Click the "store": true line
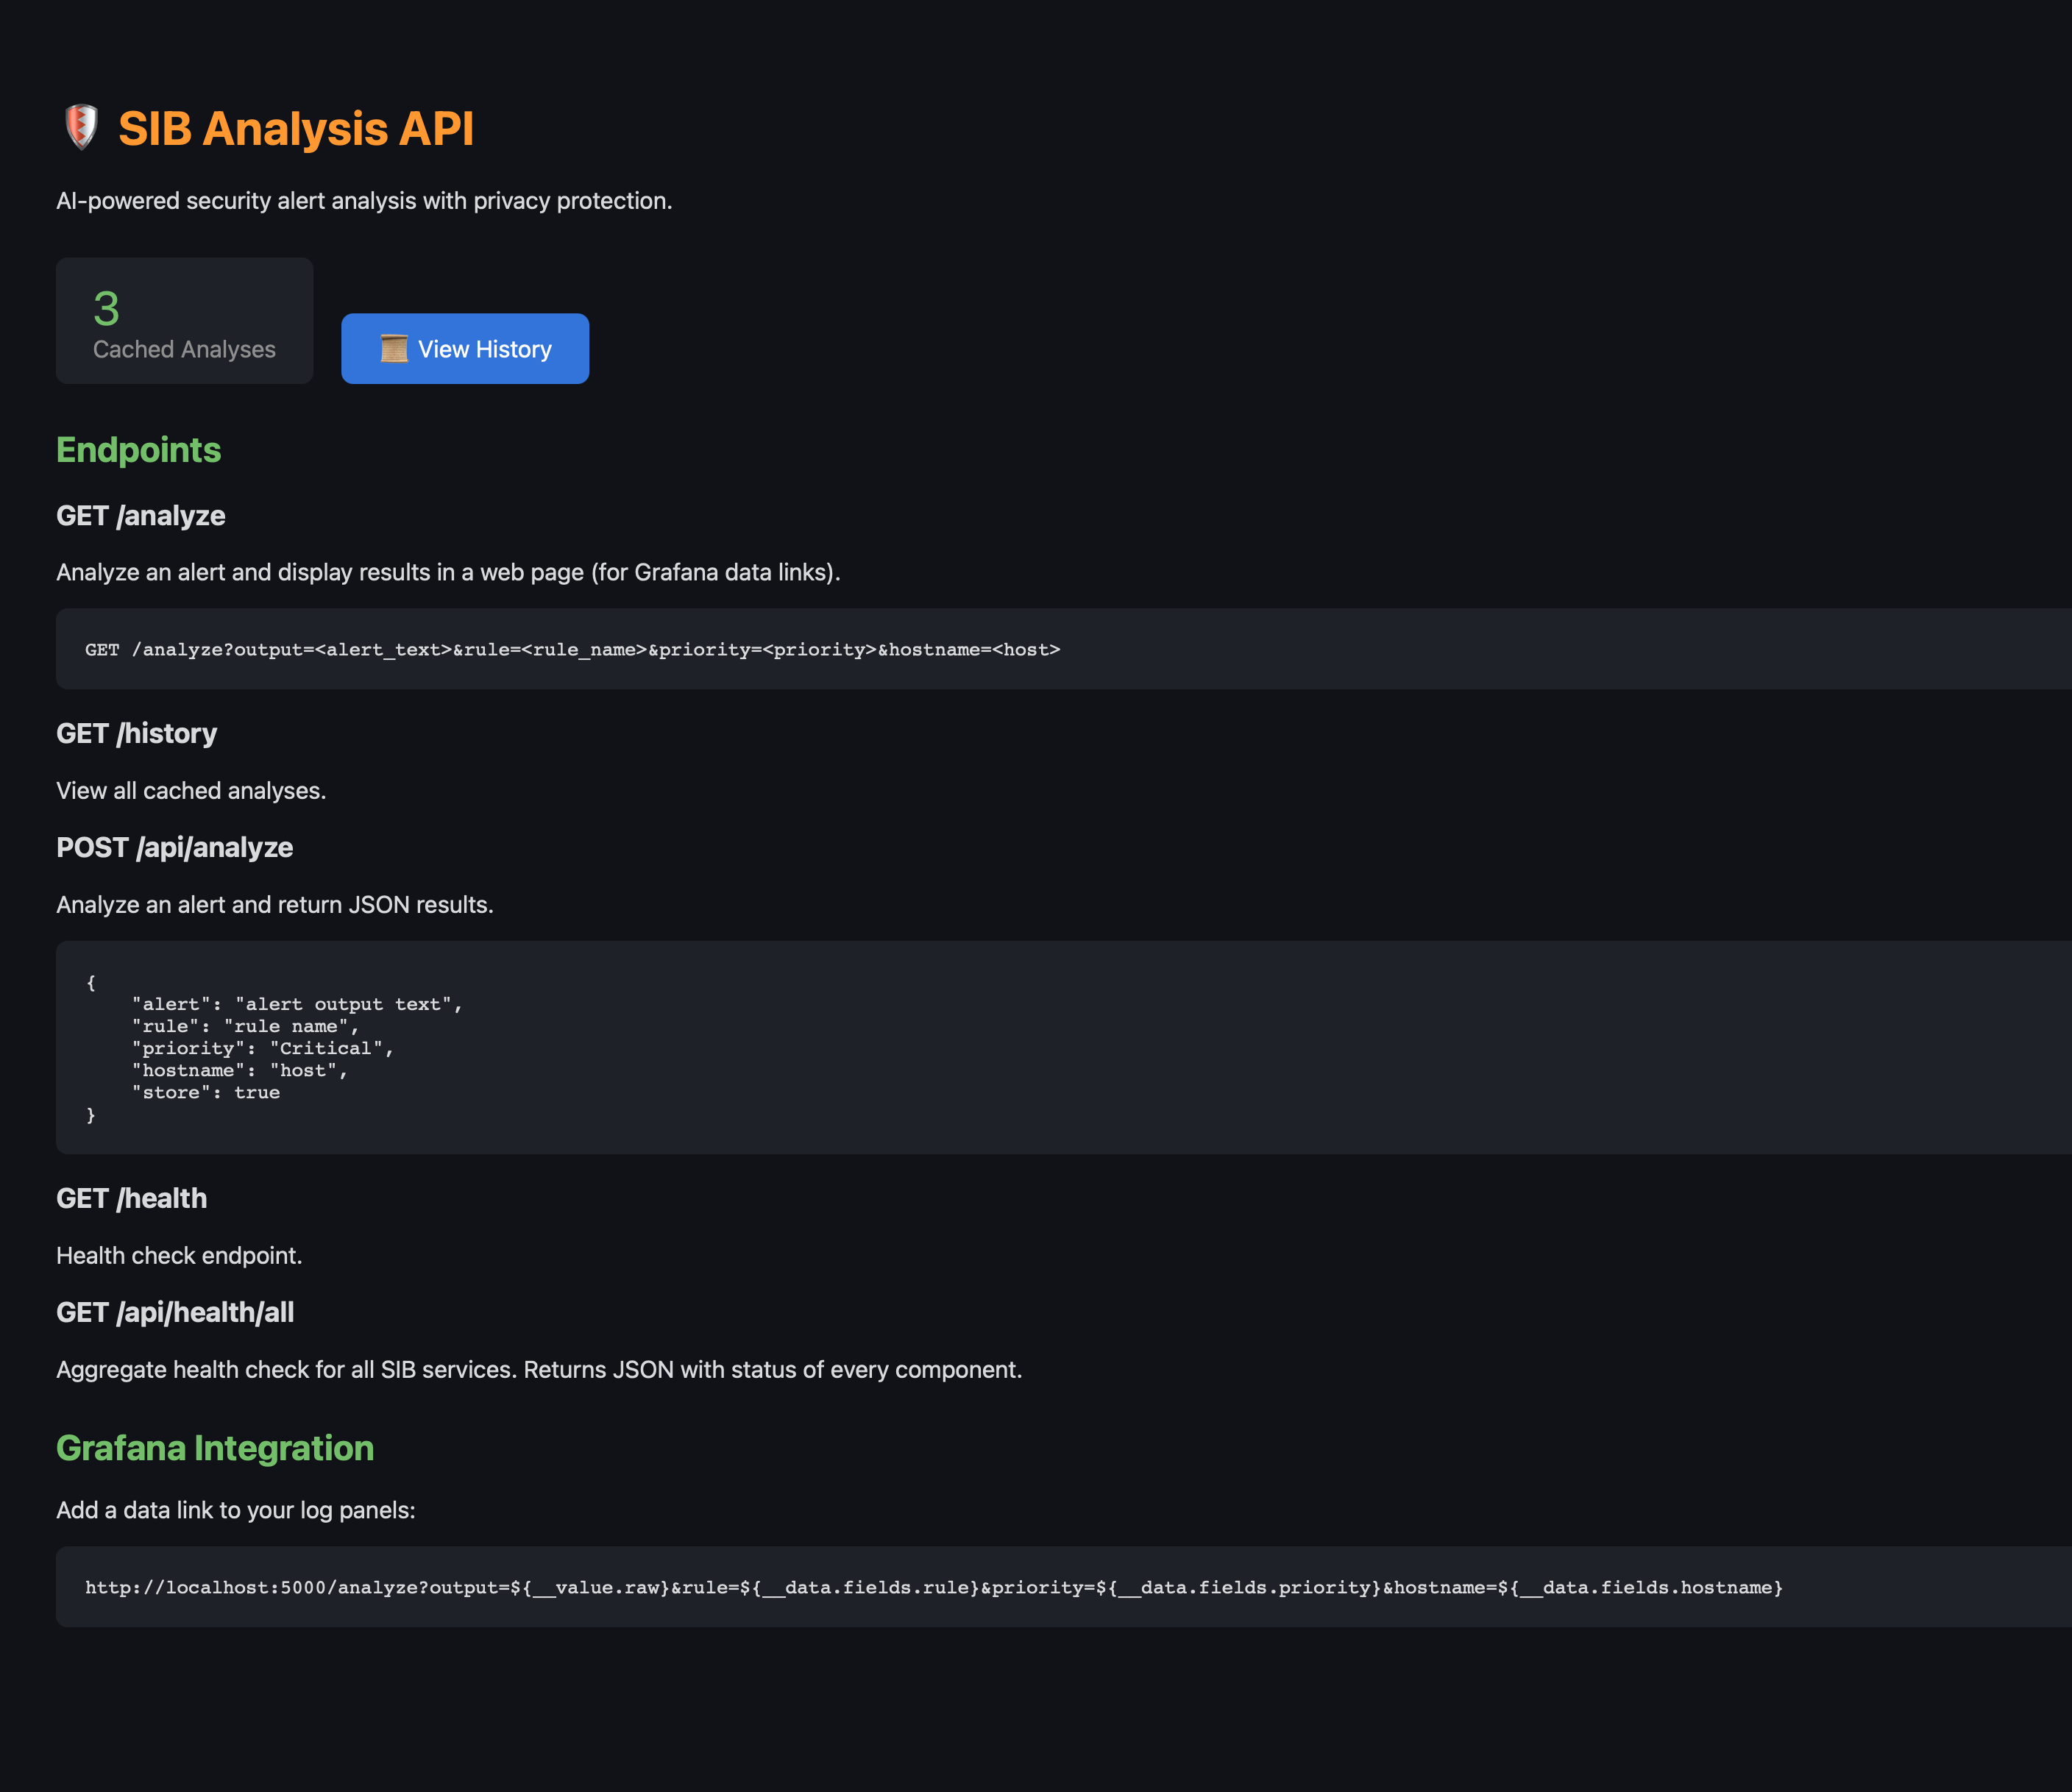The width and height of the screenshot is (2072, 1792). [206, 1092]
